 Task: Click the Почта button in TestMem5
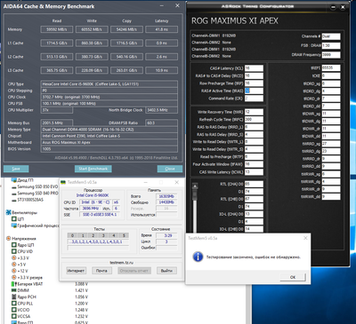click(101, 271)
